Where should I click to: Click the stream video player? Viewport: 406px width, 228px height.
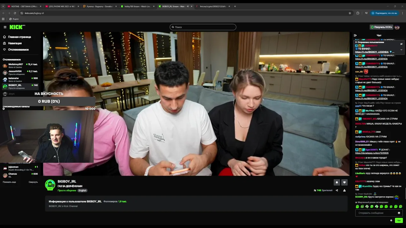196,104
